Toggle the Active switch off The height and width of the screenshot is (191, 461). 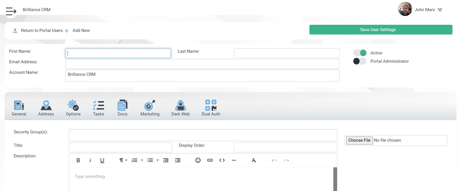point(360,53)
